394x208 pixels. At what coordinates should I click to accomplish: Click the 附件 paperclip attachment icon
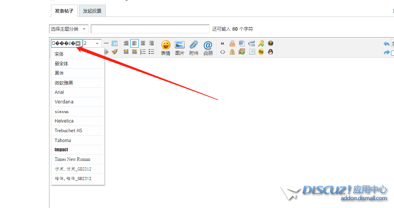[x=194, y=47]
